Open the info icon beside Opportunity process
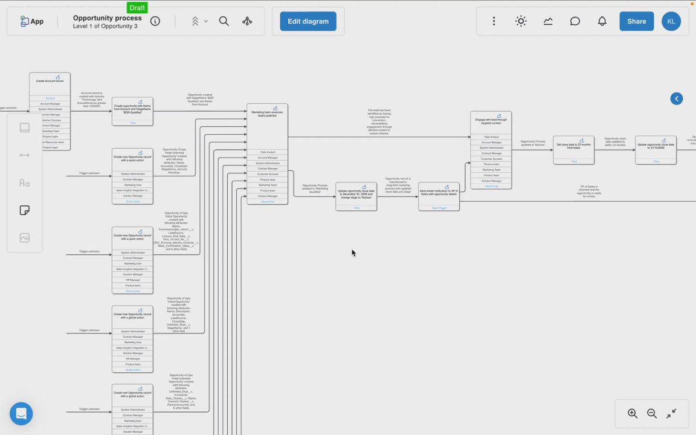The image size is (696, 435). [x=155, y=21]
